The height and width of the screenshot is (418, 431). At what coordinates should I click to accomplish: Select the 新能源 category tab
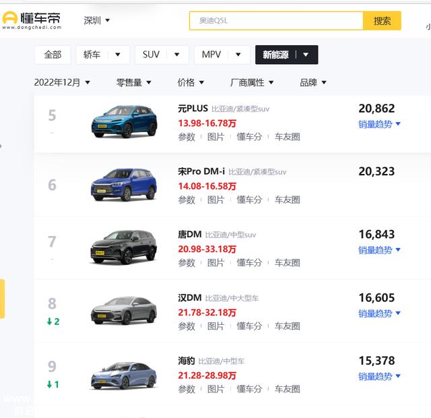click(275, 55)
